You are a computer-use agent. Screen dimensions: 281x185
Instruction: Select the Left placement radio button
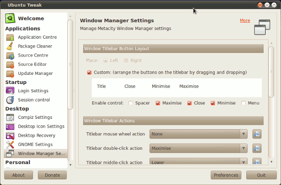[106, 61]
